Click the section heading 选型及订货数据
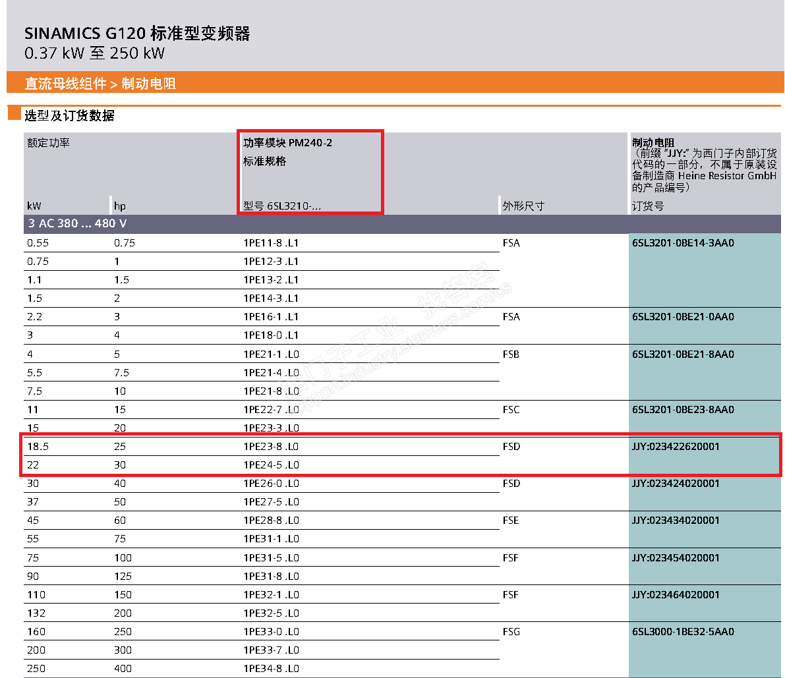 [x=69, y=115]
